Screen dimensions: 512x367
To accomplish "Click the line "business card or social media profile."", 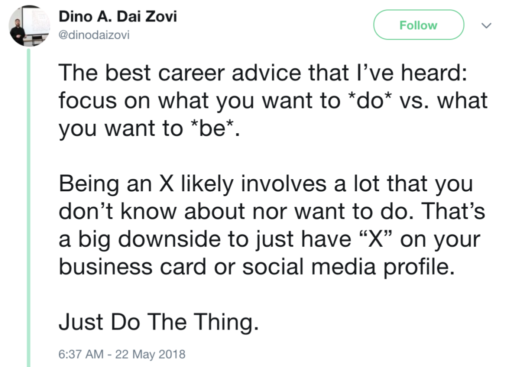I will (256, 267).
